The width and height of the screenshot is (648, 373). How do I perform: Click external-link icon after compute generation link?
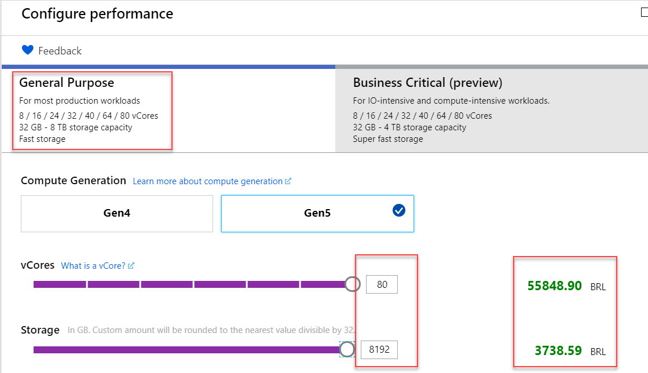288,181
